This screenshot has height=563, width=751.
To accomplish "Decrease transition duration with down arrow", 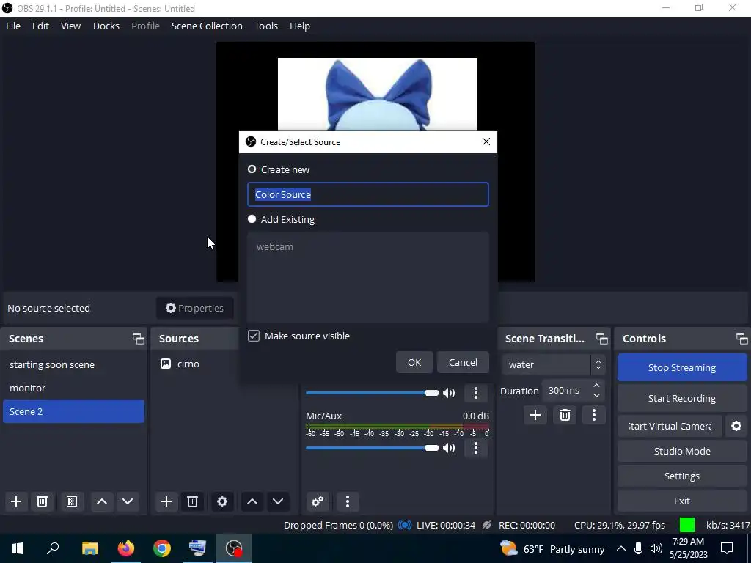I will pos(596,395).
